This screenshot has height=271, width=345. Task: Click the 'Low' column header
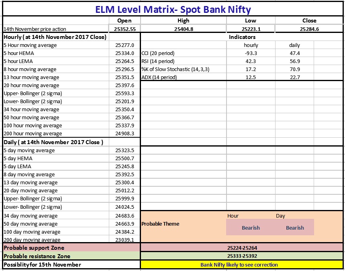click(250, 20)
